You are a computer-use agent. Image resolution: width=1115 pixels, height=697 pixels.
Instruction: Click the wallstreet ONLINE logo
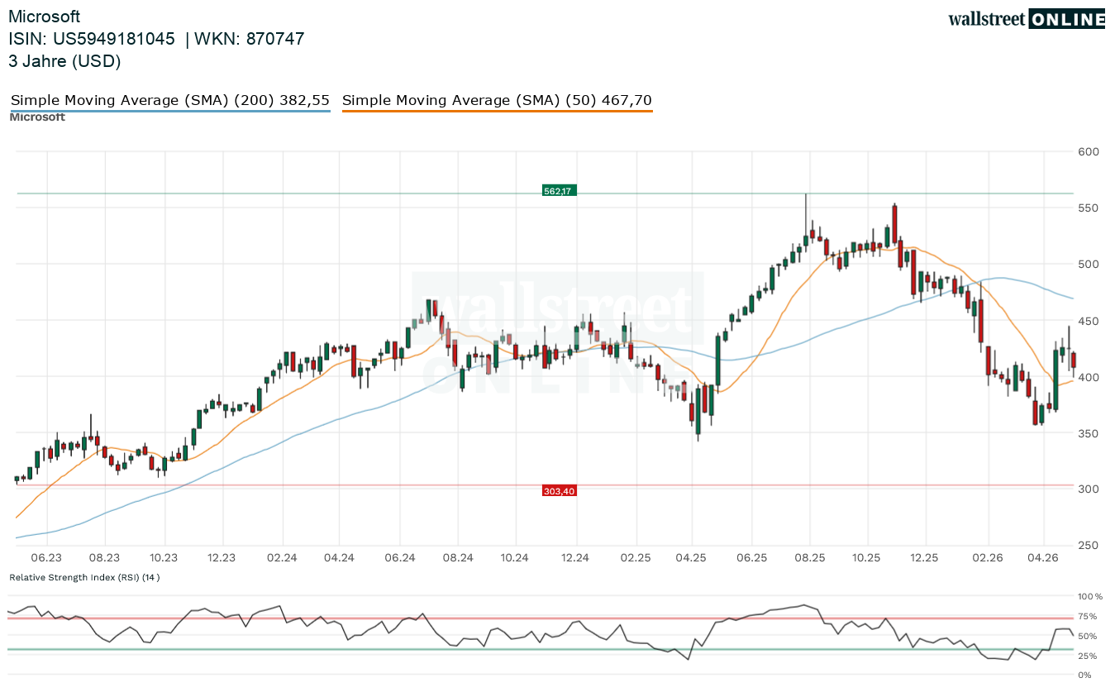(x=1027, y=19)
